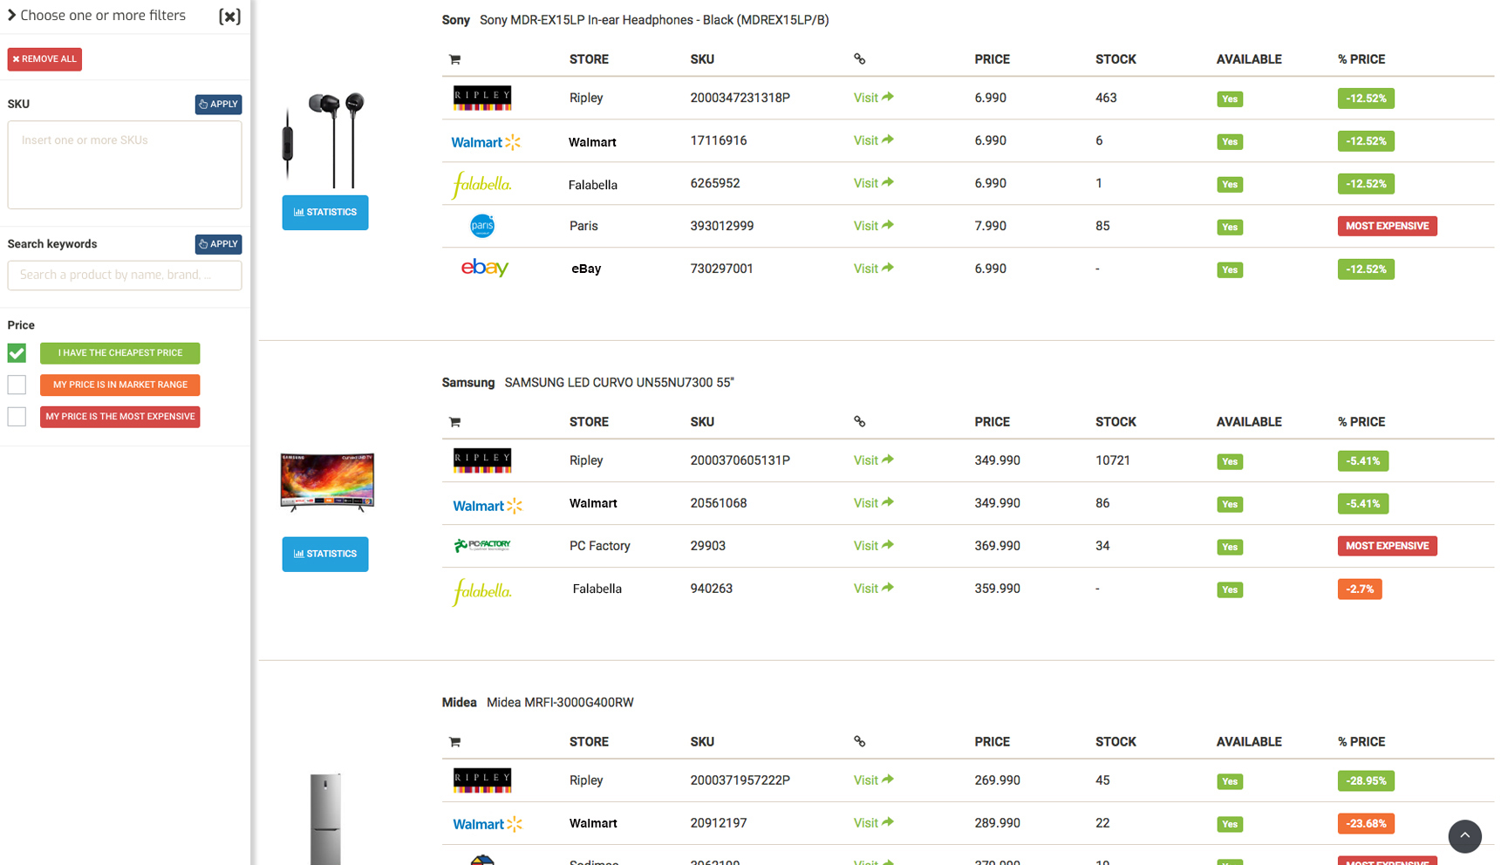The width and height of the screenshot is (1501, 865).
Task: Click the SKU text area
Action: point(125,165)
